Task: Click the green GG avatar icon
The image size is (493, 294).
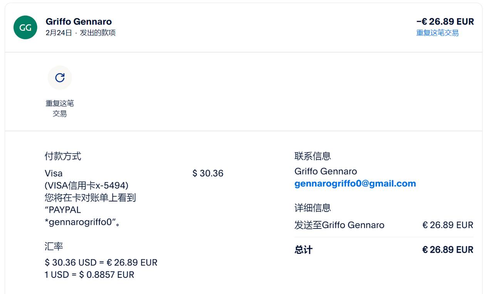Action: pos(25,27)
